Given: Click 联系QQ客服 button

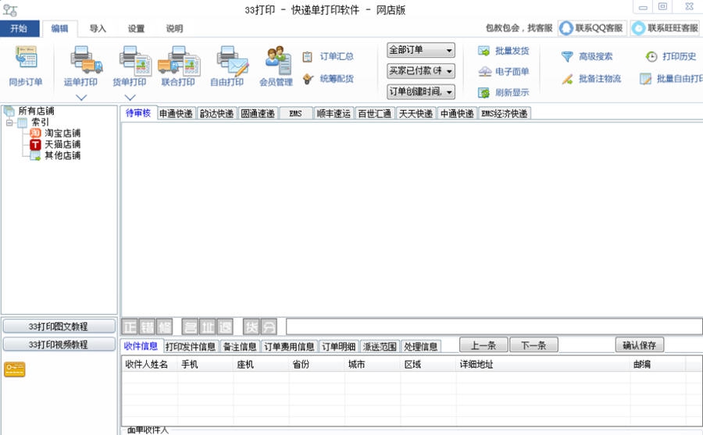Looking at the screenshot, I should [x=592, y=28].
